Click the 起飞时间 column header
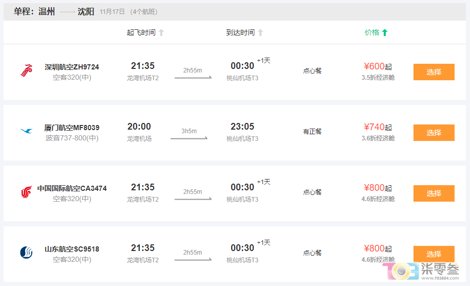Viewport: 470px width, 286px height. click(x=141, y=33)
